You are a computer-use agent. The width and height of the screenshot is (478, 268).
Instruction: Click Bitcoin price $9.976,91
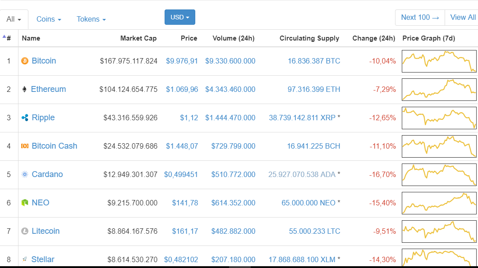182,61
